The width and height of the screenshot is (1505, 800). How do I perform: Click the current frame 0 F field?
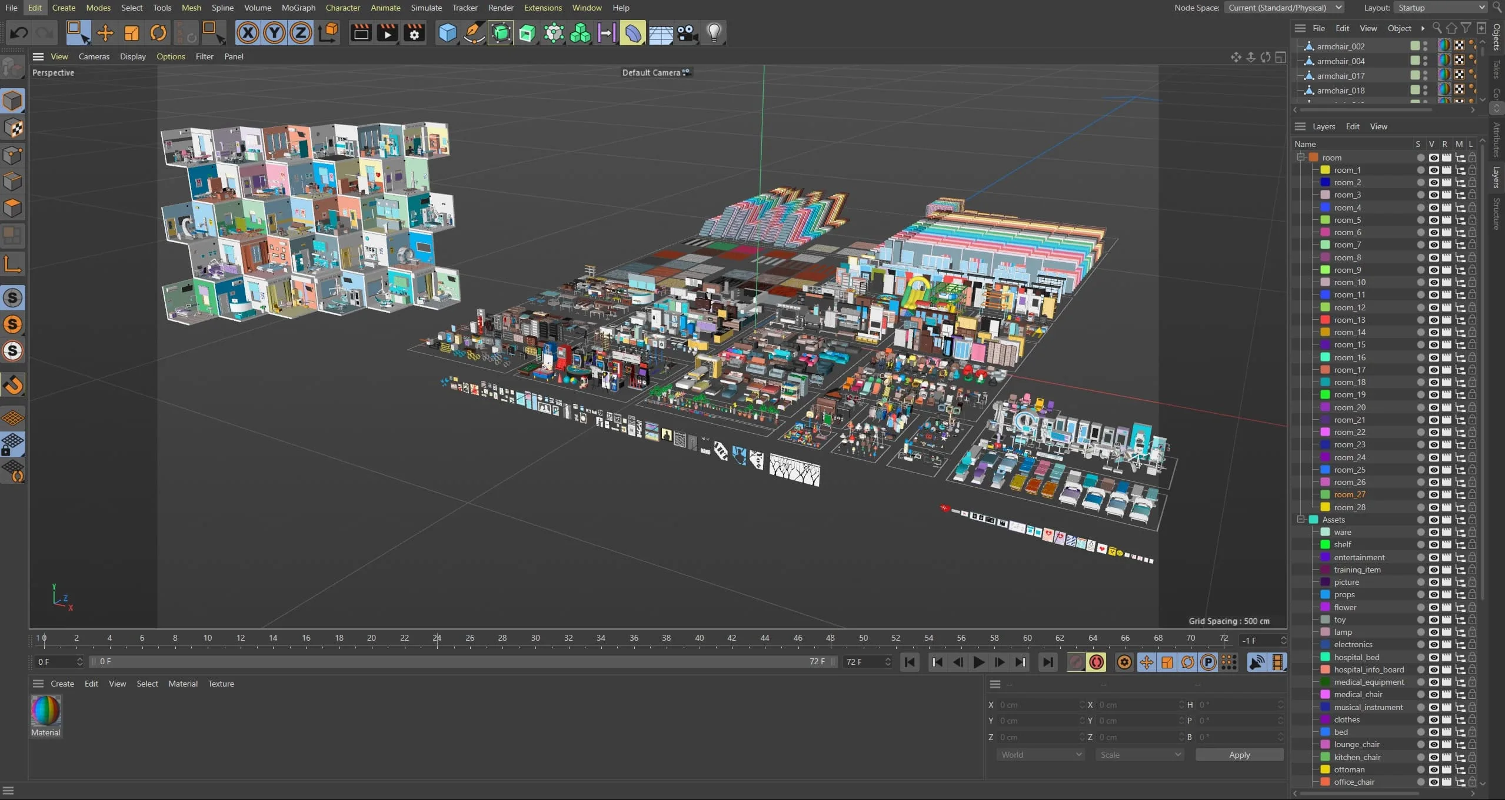click(59, 662)
